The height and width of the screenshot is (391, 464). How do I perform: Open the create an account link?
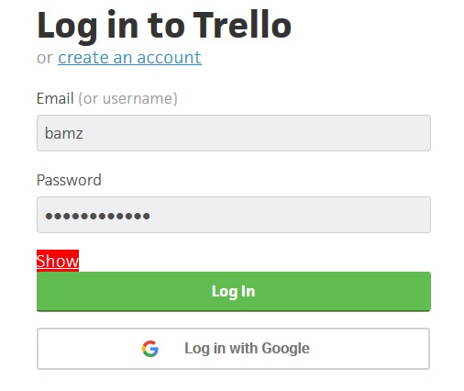pyautogui.click(x=129, y=58)
